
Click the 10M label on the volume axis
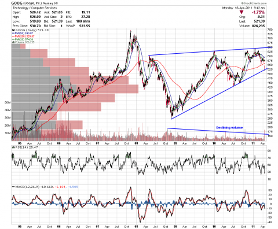coord(7,133)
